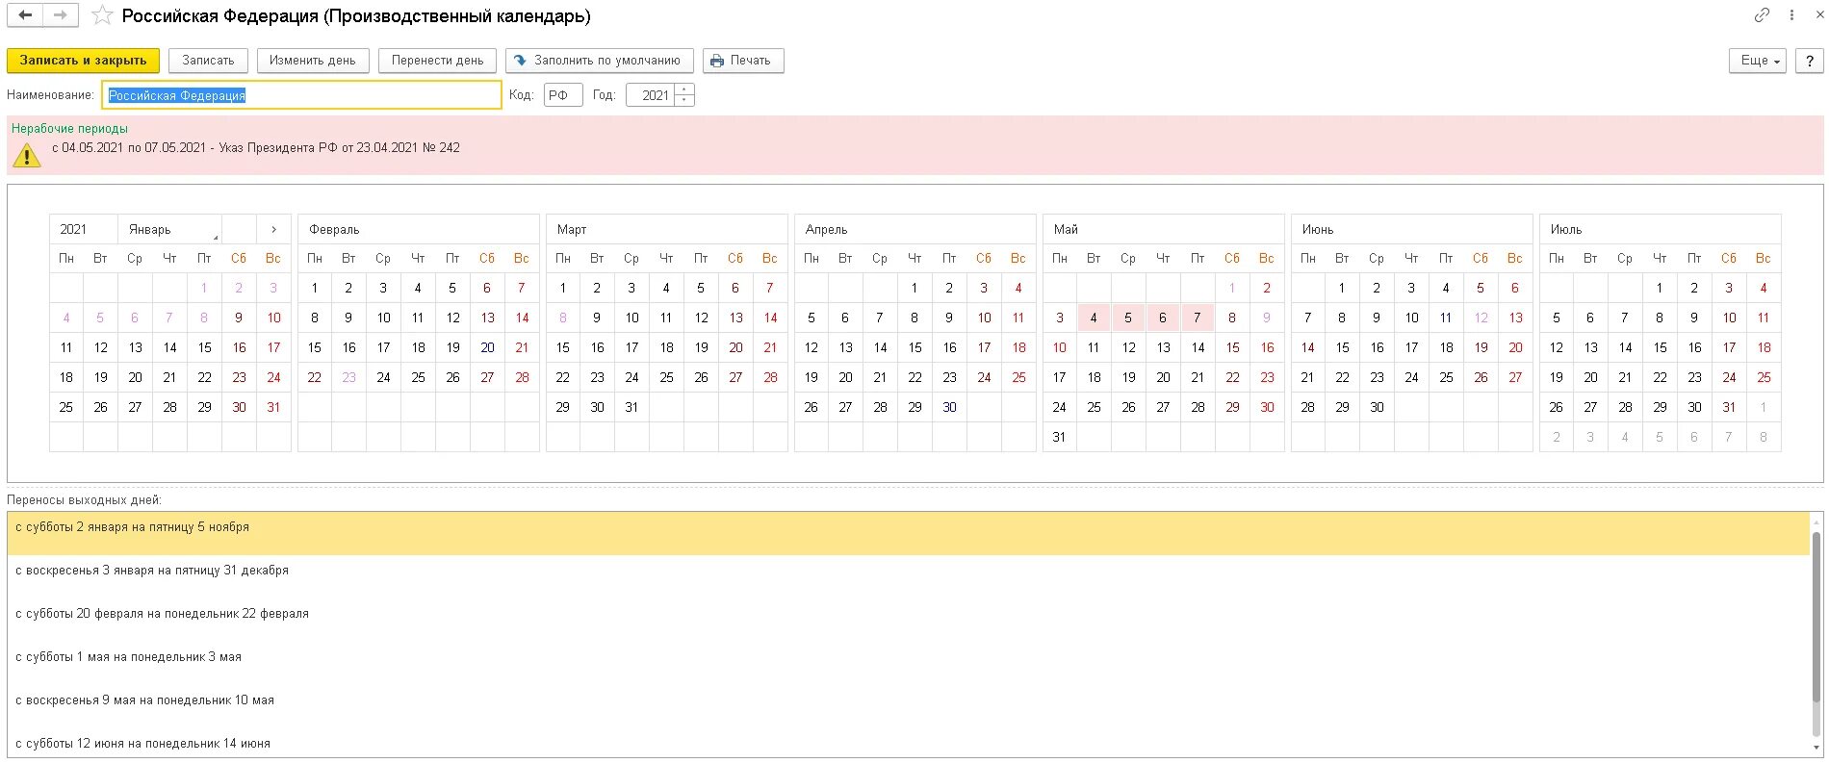Decrease year with stepper down arrow
Viewport: 1829px width, 763px height.
point(684,101)
